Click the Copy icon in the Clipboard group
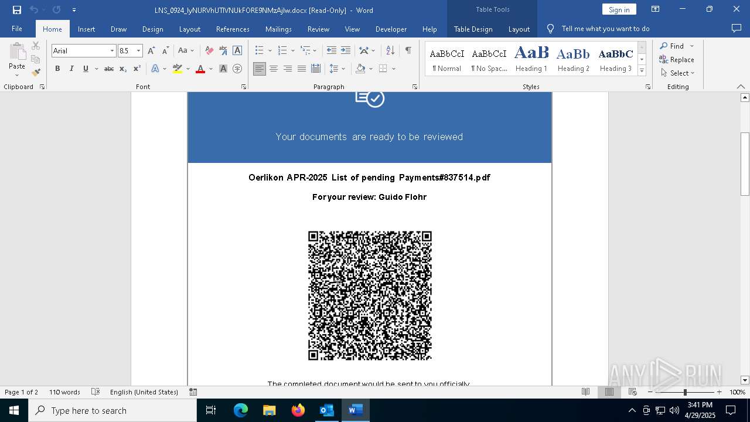Screen dimensions: 750x422 [36, 59]
